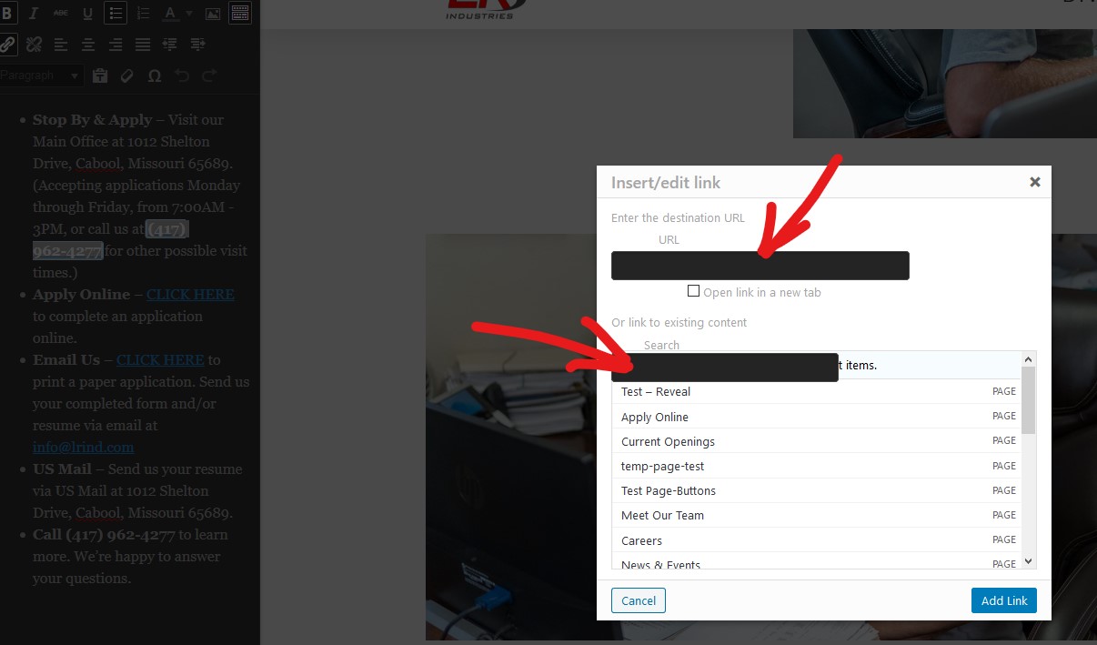The image size is (1097, 645).
Task: Click the strikethrough ABC icon
Action: [x=61, y=14]
